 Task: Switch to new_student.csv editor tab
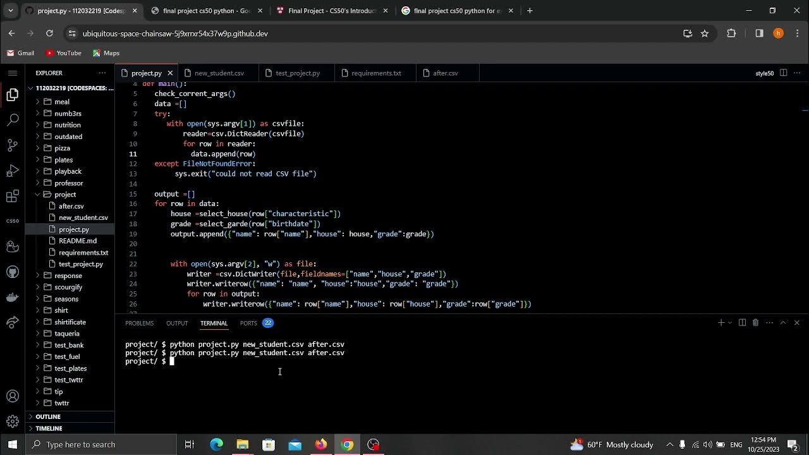(x=219, y=73)
